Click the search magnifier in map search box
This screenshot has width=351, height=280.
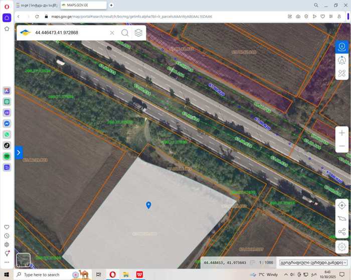tap(125, 33)
